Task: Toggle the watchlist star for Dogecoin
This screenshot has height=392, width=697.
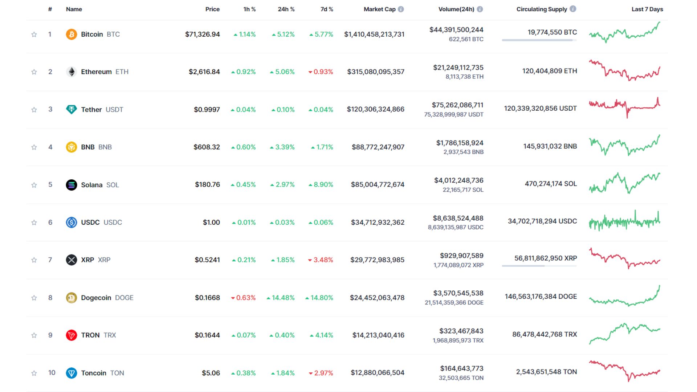Action: click(34, 298)
